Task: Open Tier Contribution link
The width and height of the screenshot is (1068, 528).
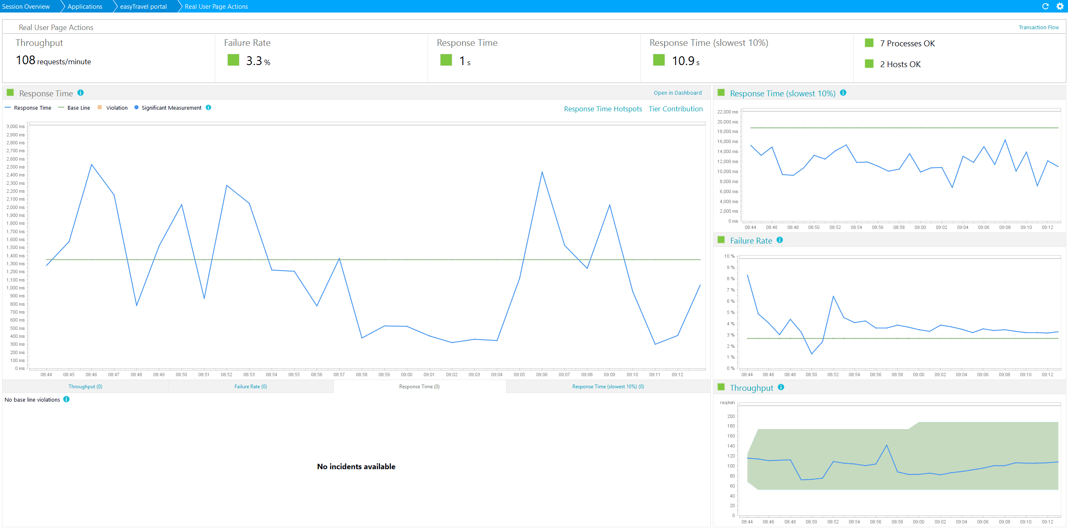Action: (x=675, y=109)
